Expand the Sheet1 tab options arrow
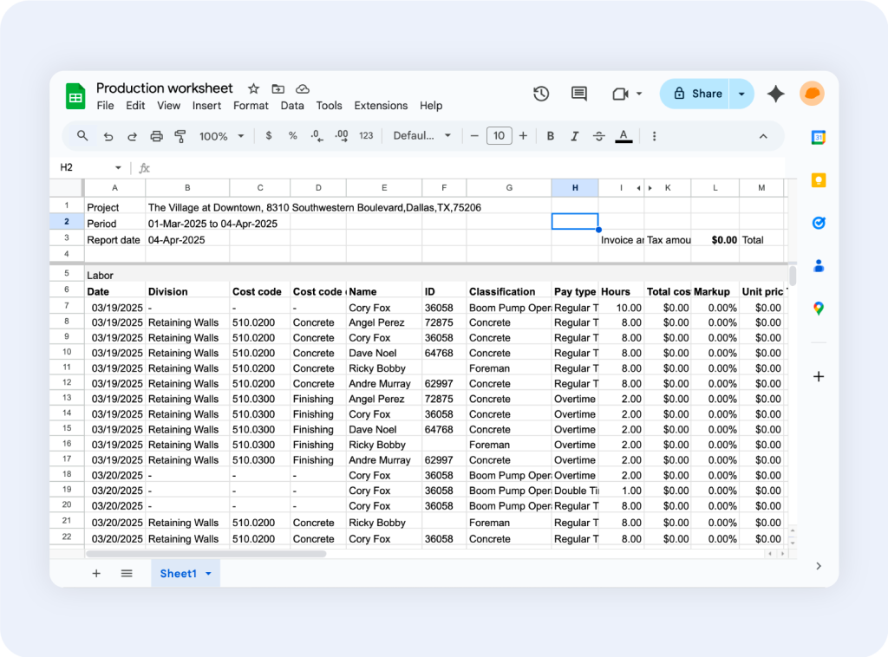888x657 pixels. [208, 574]
